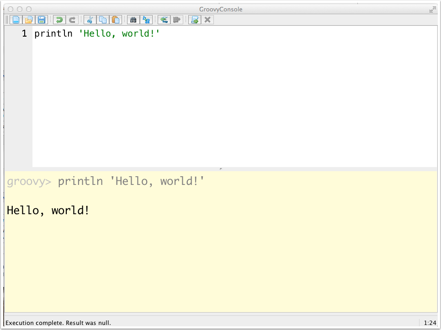441x330 pixels.
Task: Copy selection with copy icon
Action: pos(103,20)
